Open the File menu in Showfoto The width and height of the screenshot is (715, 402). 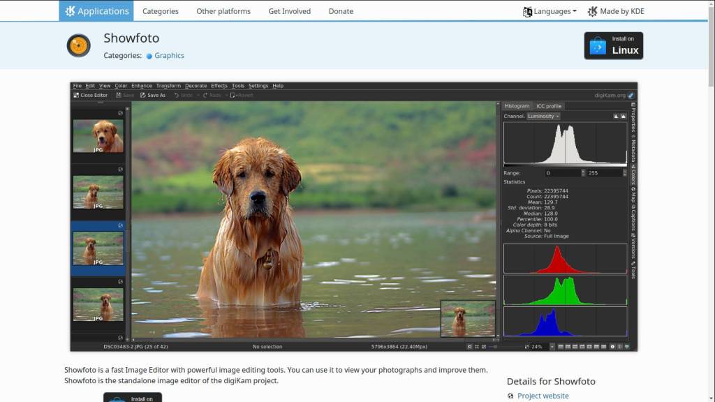click(77, 86)
